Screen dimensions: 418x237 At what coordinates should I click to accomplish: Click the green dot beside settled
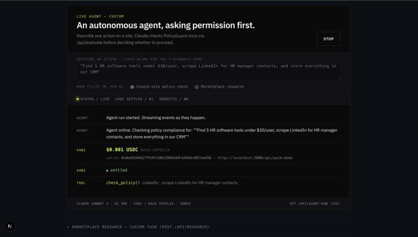click(107, 170)
